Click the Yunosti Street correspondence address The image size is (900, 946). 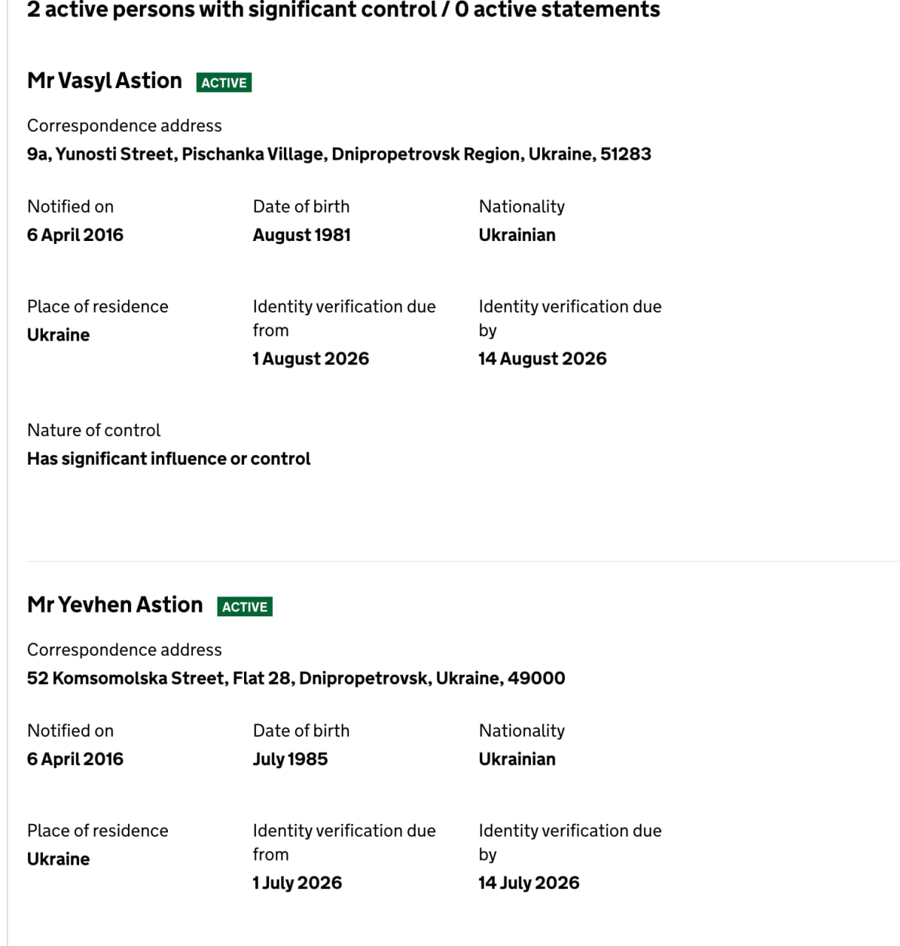[339, 154]
